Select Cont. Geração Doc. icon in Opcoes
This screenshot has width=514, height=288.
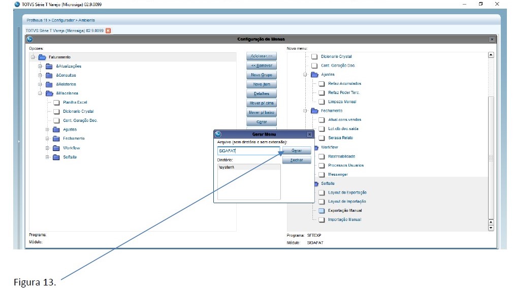[x=56, y=120]
